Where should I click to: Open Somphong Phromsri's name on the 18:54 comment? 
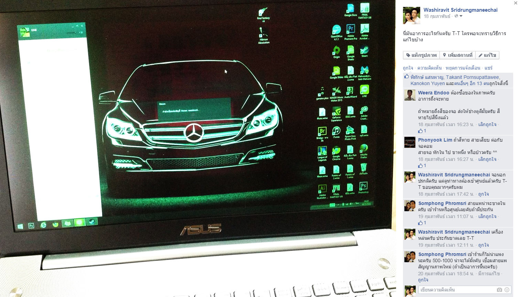442,254
